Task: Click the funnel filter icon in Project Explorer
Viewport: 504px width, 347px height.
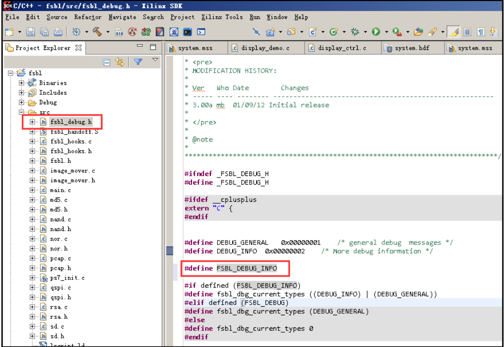Action: (138, 62)
